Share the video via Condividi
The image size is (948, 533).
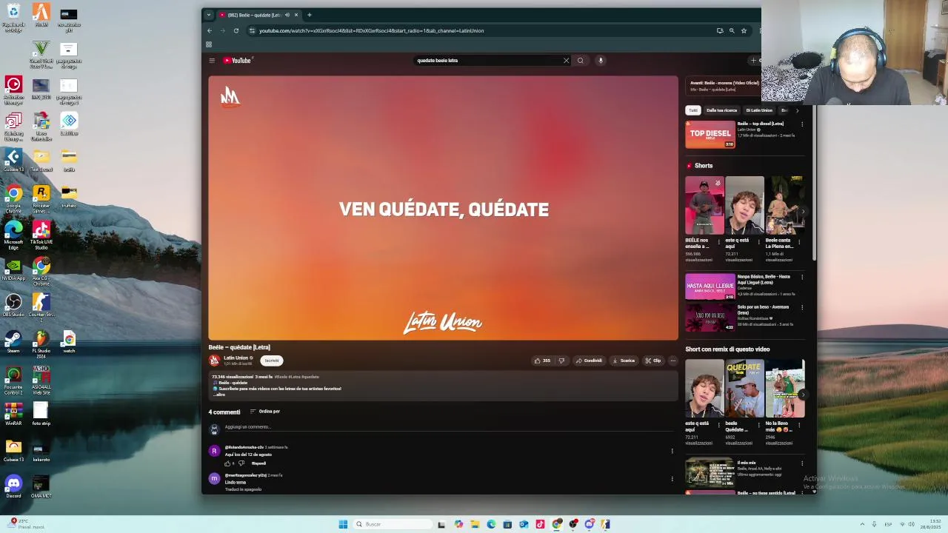point(589,361)
